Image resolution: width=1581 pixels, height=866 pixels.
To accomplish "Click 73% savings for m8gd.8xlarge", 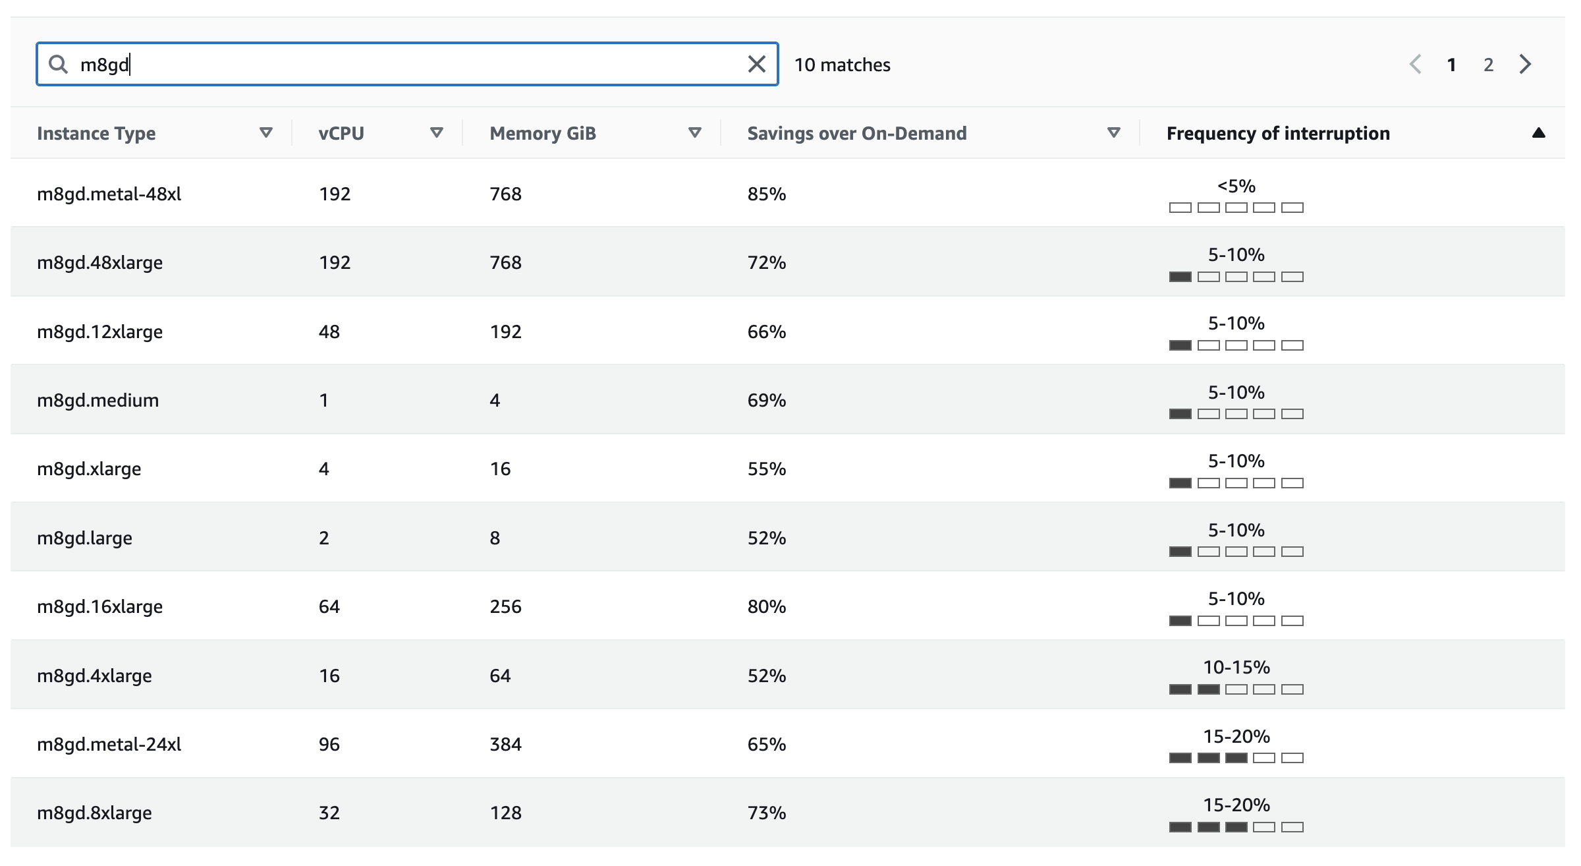I will pos(767,813).
